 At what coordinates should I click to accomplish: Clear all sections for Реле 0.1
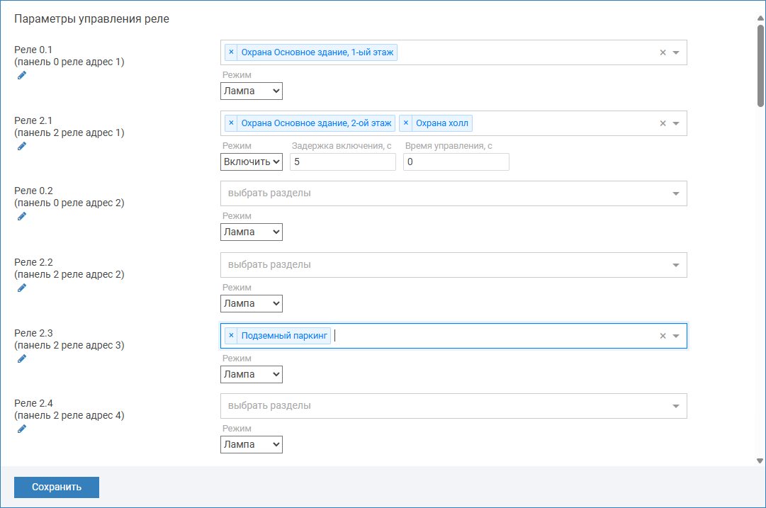pyautogui.click(x=663, y=52)
